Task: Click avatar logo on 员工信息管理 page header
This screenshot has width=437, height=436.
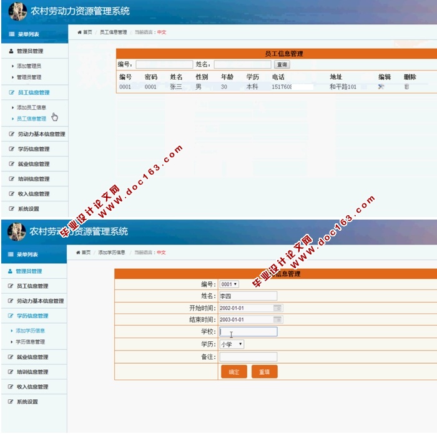Action: pos(17,11)
